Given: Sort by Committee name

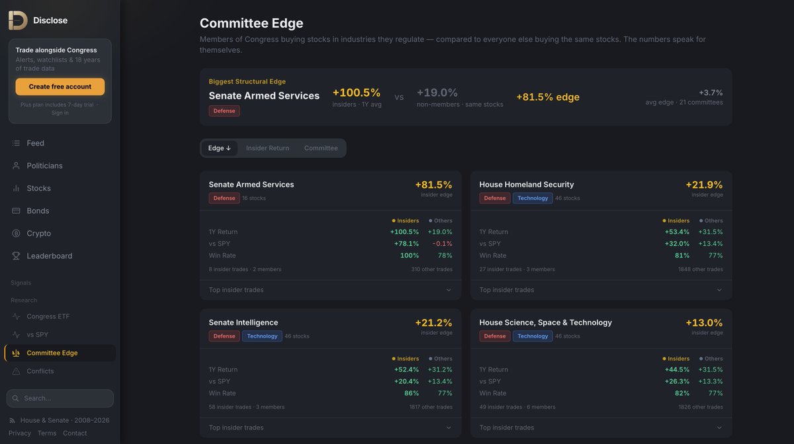Looking at the screenshot, I should 321,148.
